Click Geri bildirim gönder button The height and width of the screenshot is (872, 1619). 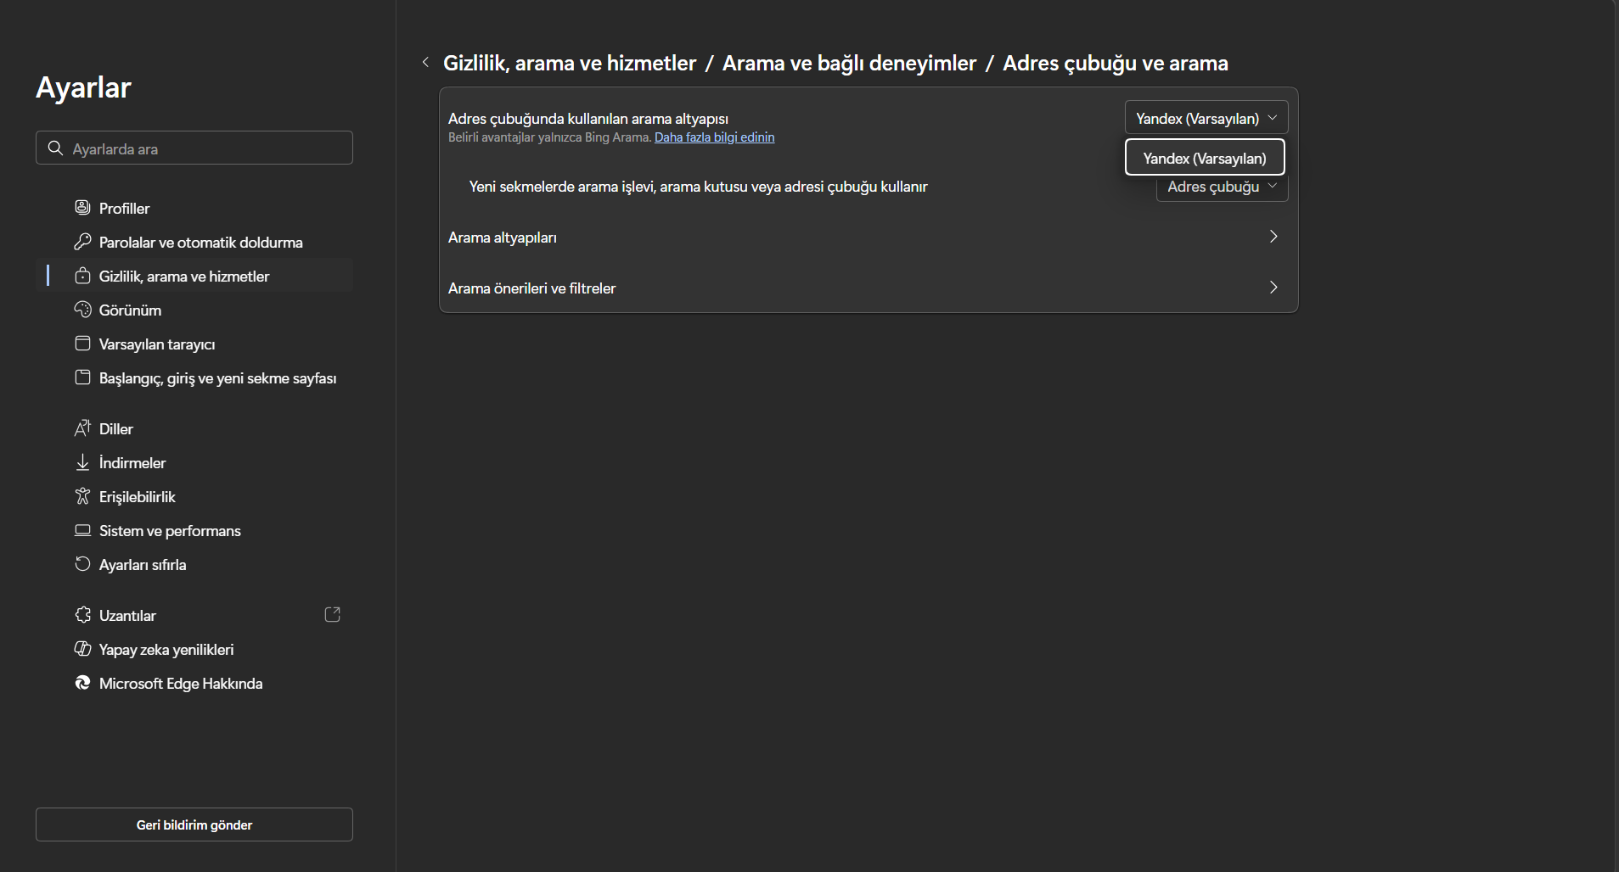pos(194,824)
